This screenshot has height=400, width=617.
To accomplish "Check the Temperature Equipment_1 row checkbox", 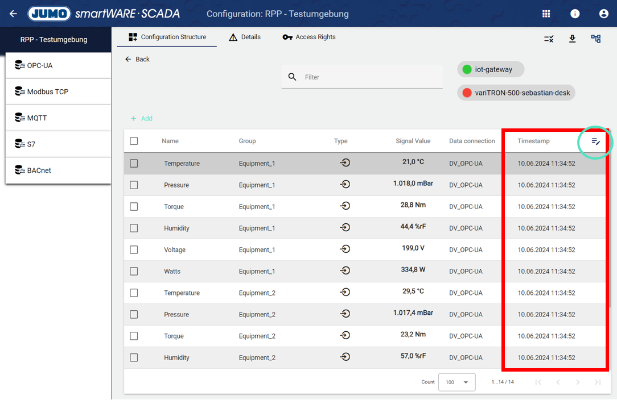I will (134, 164).
